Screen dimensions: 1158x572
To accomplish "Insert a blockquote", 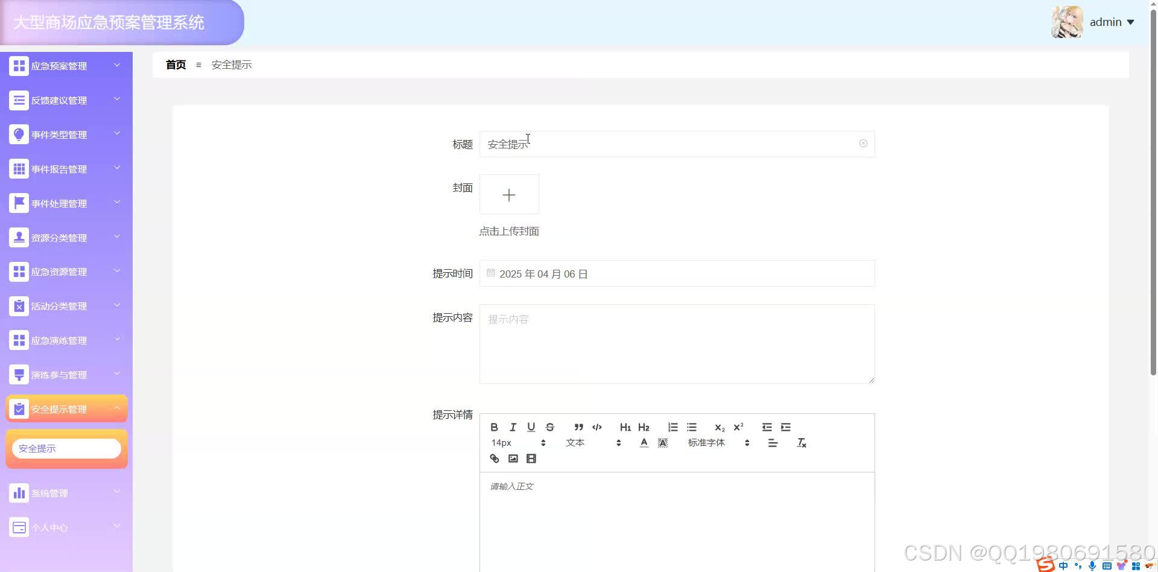I will click(x=578, y=427).
